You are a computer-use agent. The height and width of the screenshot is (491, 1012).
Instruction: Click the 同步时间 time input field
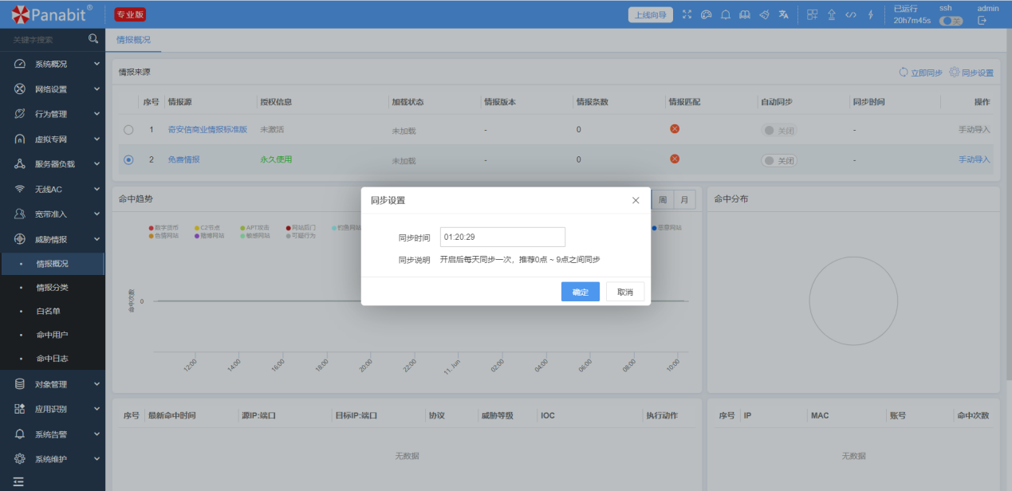(502, 237)
